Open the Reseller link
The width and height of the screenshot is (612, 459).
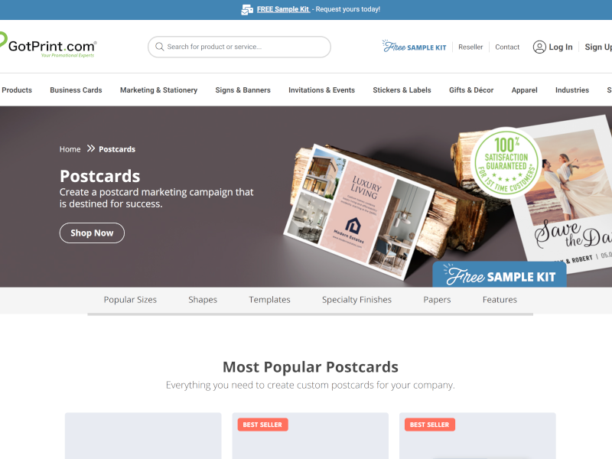coord(470,47)
